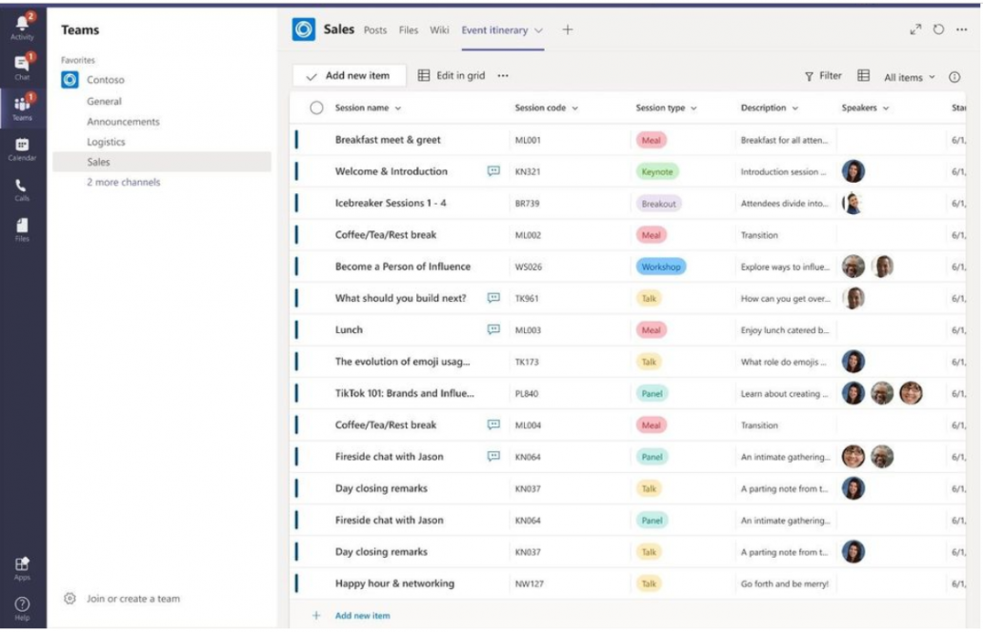Viewport: 983px width, 632px height.
Task: Open the Announcements channel
Action: pos(123,122)
